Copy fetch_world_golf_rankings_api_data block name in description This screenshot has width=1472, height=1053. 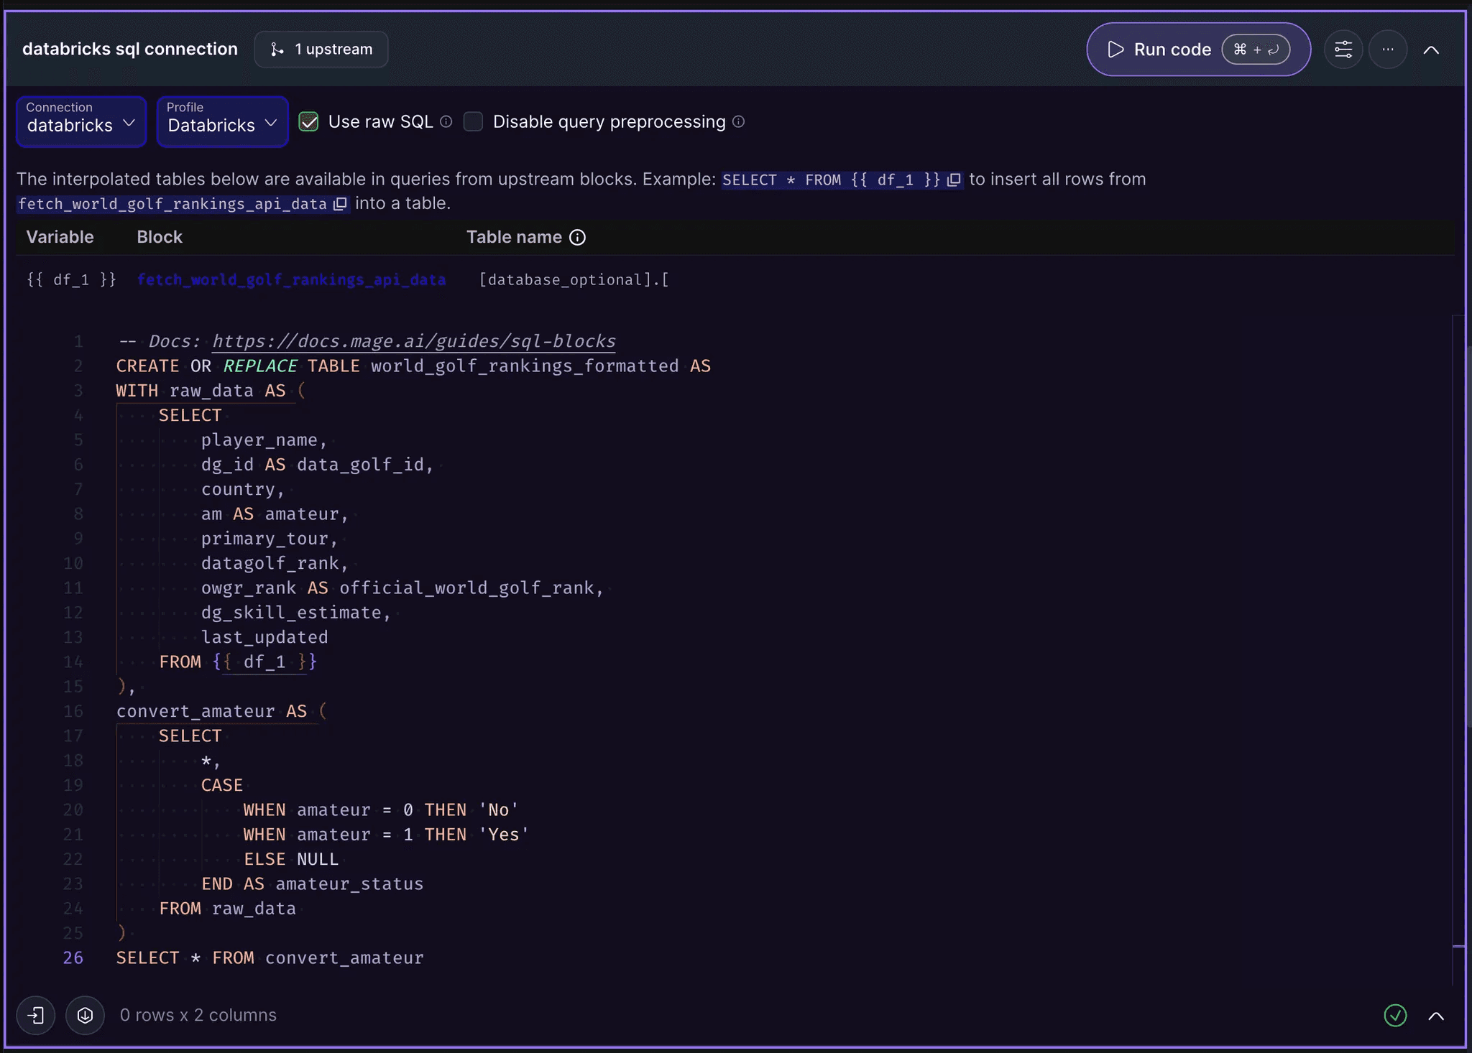[x=340, y=204]
